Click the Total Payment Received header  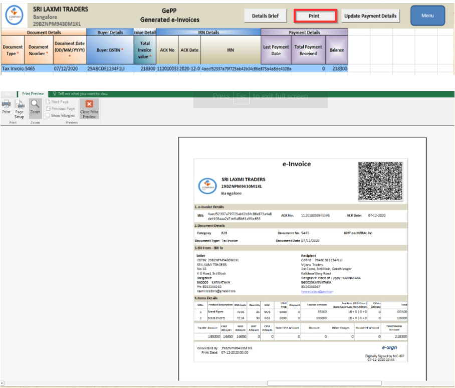pos(308,50)
